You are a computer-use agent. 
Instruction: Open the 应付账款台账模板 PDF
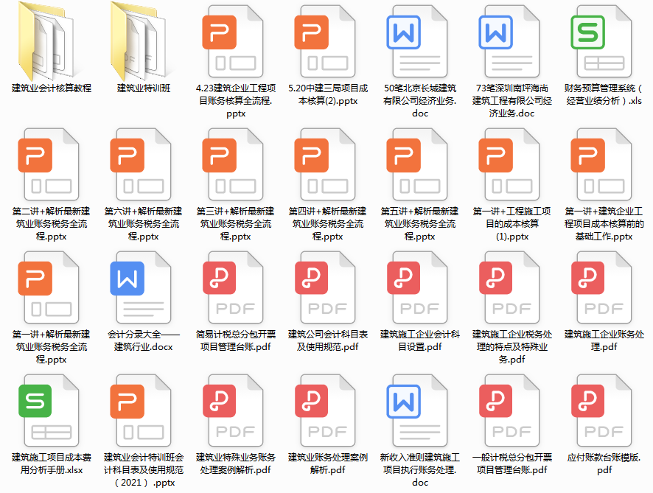pyautogui.click(x=603, y=410)
